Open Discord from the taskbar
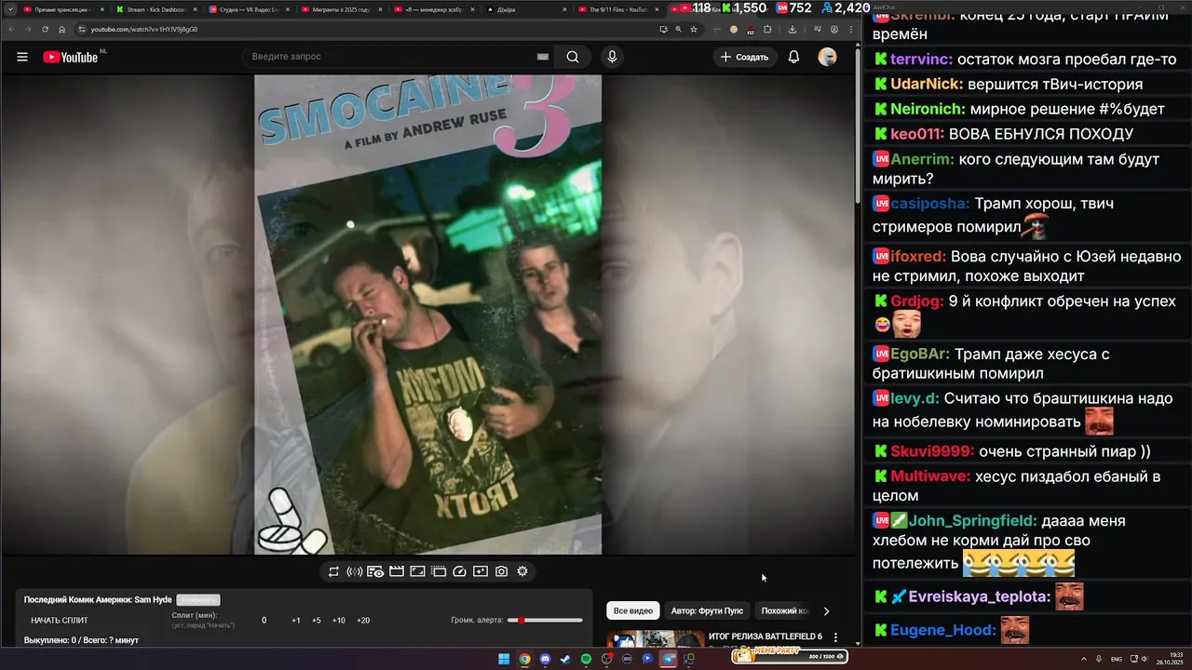The image size is (1192, 670). [545, 659]
